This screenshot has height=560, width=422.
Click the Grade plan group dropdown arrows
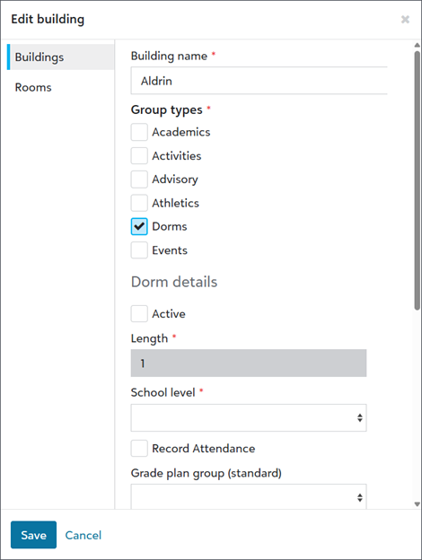[x=360, y=497]
